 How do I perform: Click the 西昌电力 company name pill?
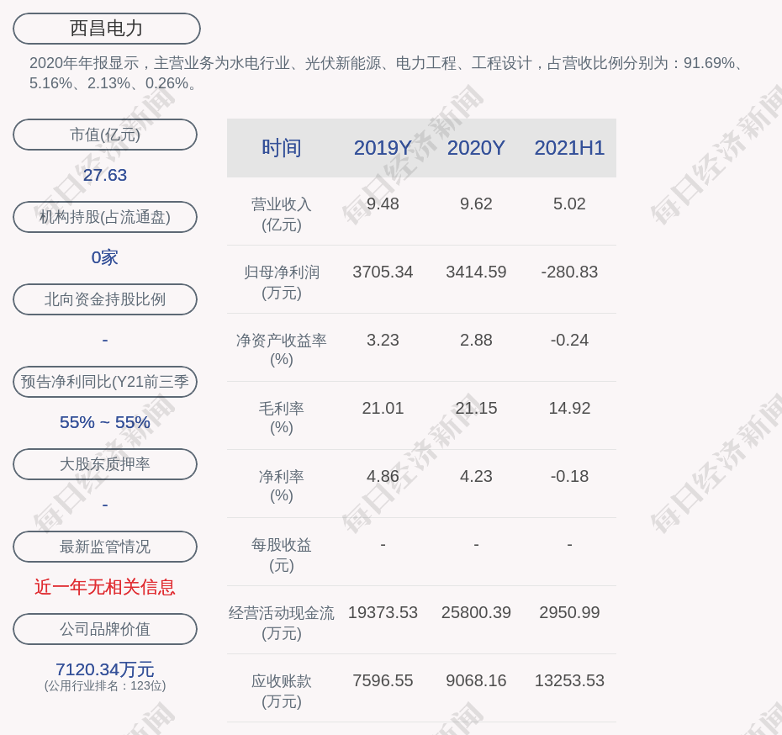pos(106,29)
